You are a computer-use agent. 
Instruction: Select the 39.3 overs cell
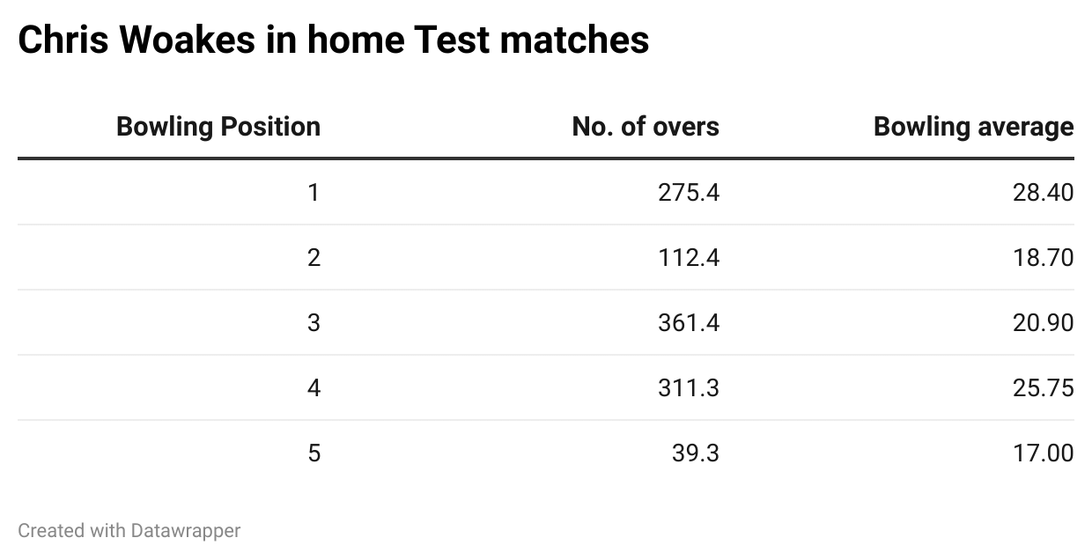pyautogui.click(x=695, y=453)
